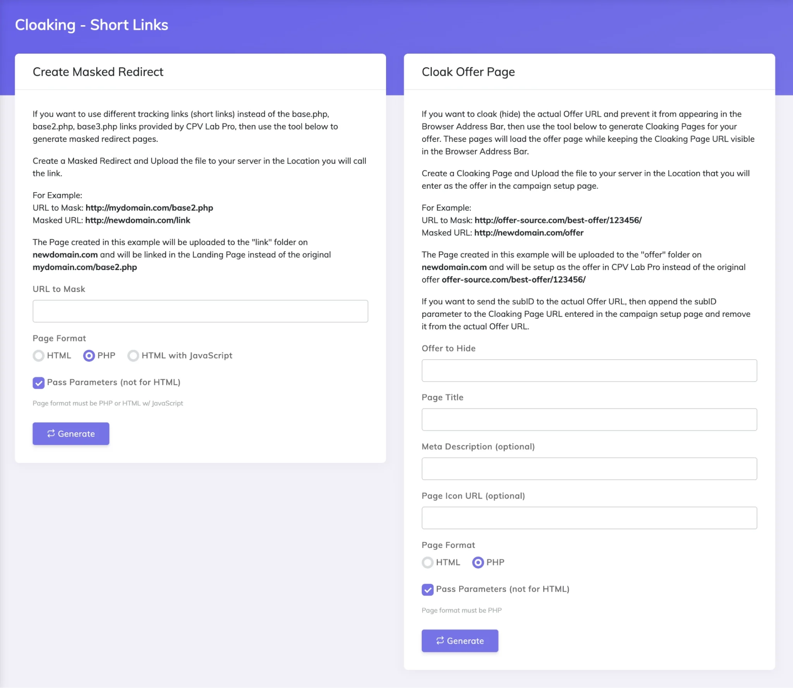Click the Cloaking - Short Links page title
Image resolution: width=793 pixels, height=688 pixels.
[x=91, y=25]
